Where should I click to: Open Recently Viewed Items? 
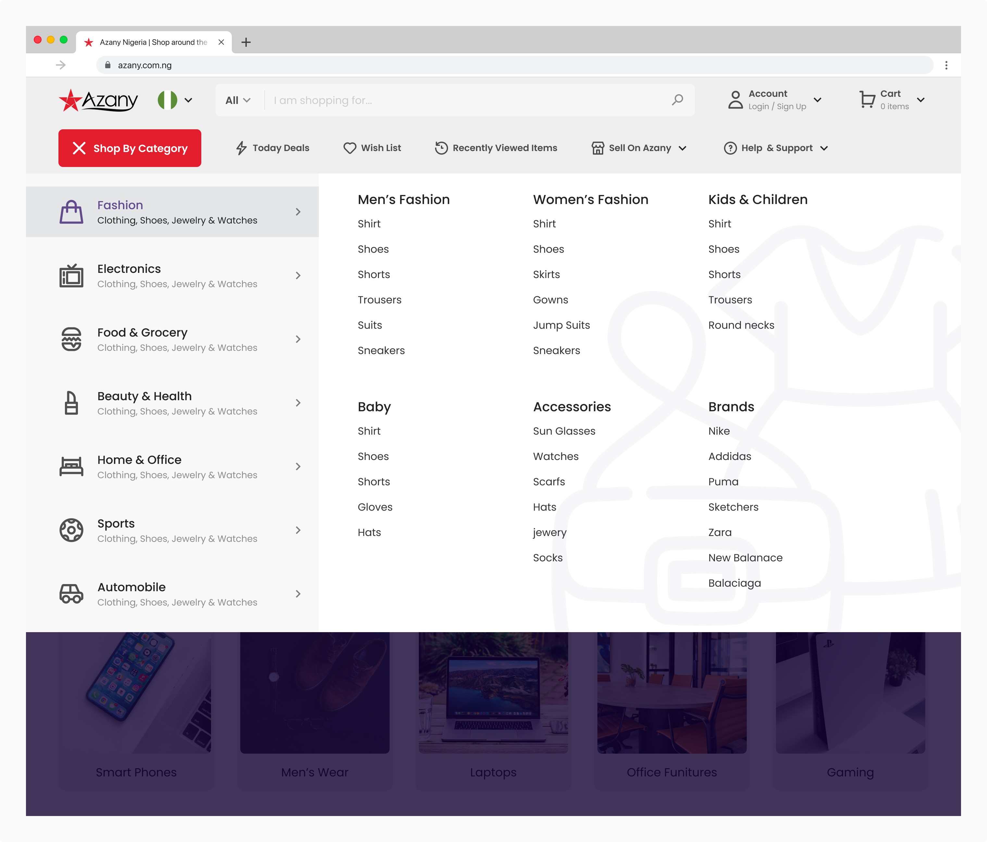tap(496, 148)
